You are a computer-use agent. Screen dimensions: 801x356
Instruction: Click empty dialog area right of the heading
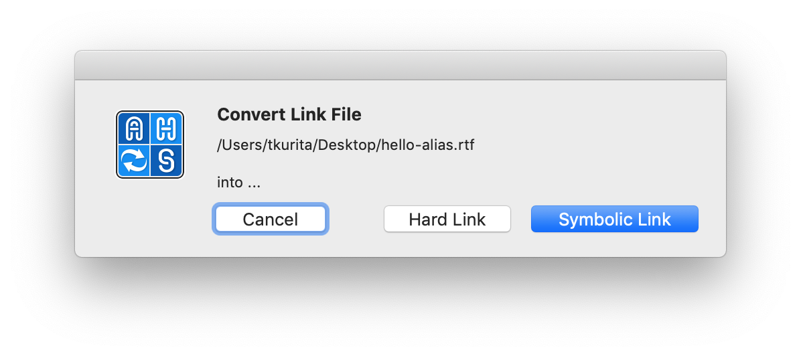pos(536,115)
